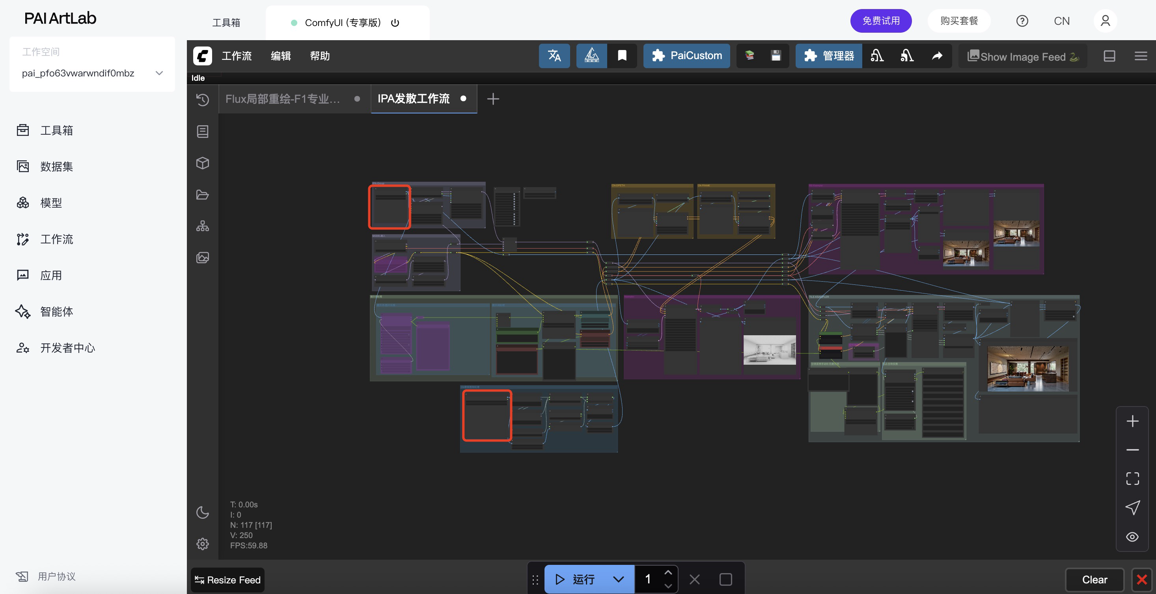Click the translate language icon in toolbar
Screen dimensions: 1156x594
(x=554, y=56)
